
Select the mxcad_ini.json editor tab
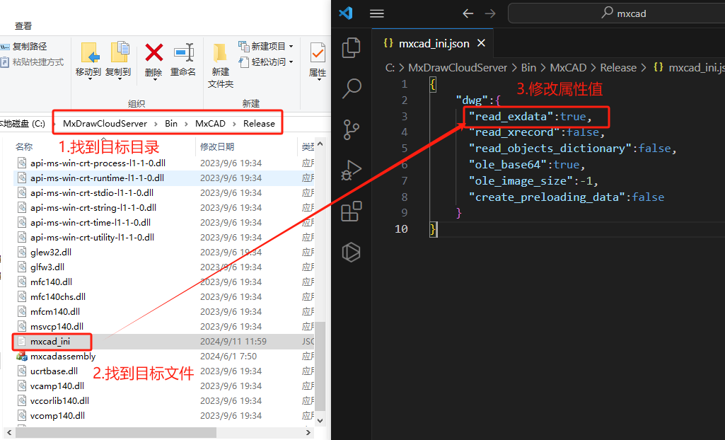[427, 43]
